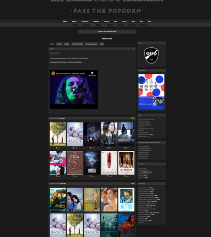Viewport: 211px width, 237px height.
Task: Open the Collections navigation link
Action: point(85,21)
